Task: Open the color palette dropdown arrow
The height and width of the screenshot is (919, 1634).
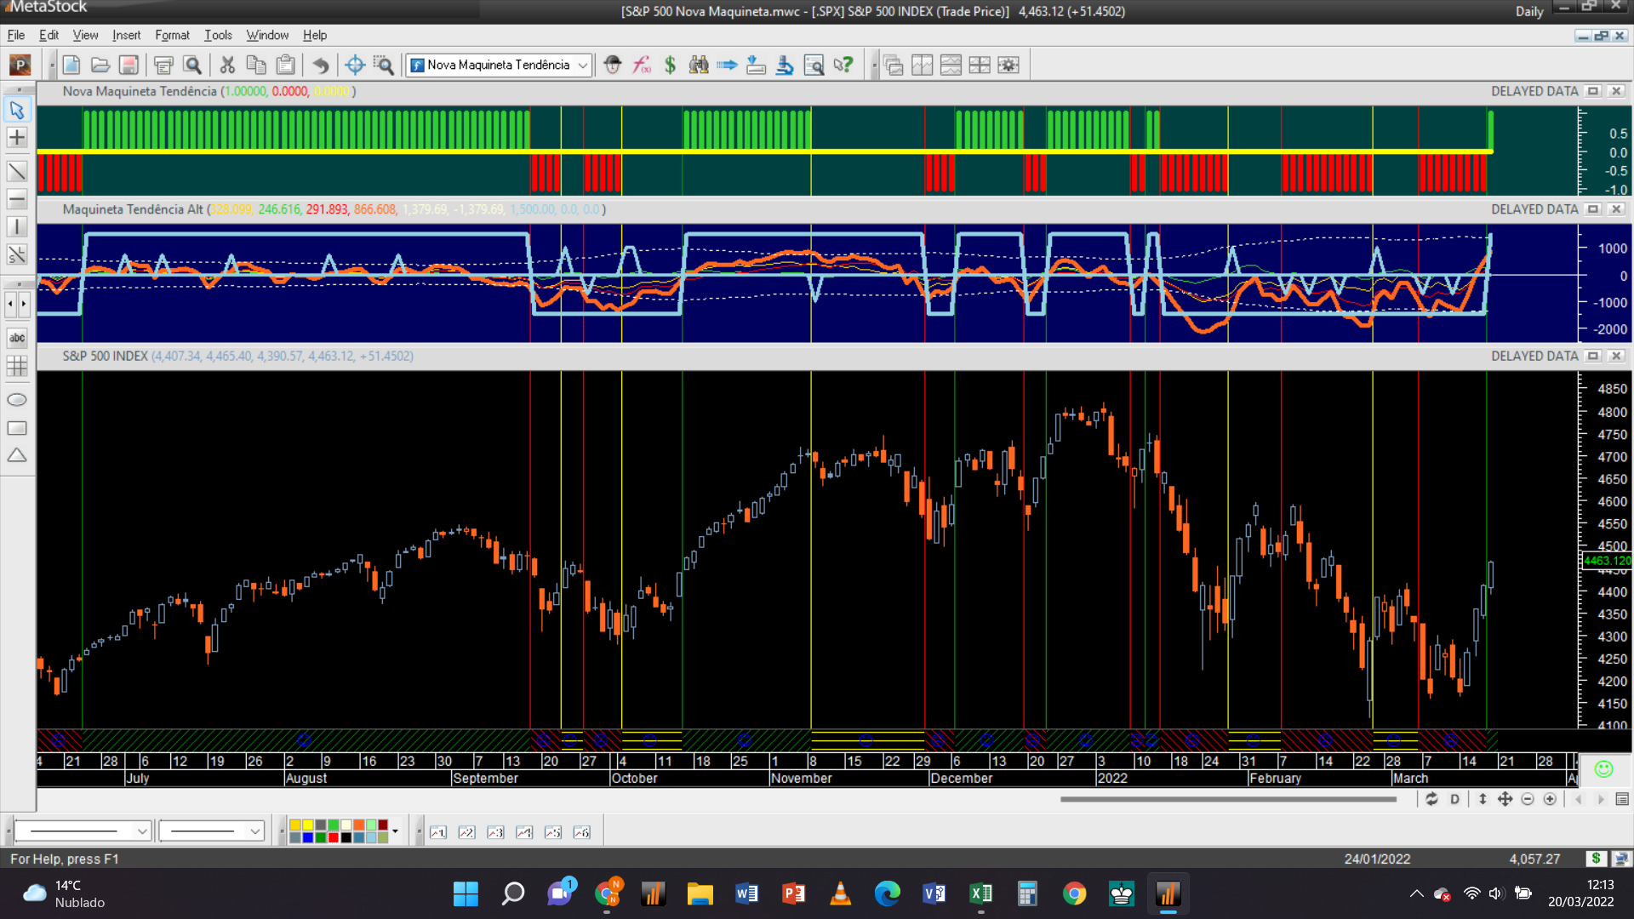Action: click(395, 831)
